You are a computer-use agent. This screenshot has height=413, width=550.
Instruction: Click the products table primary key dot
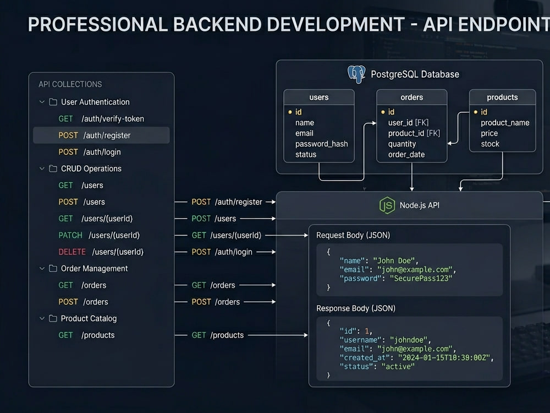[x=476, y=112]
